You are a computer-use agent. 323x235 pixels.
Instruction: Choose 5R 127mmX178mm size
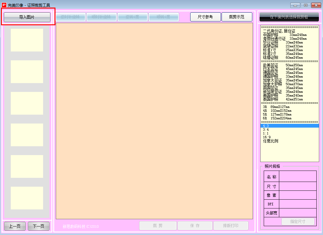click(x=290, y=115)
